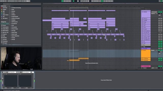Toggle activator of the return track A
This screenshot has width=163, height=91.
160,66
